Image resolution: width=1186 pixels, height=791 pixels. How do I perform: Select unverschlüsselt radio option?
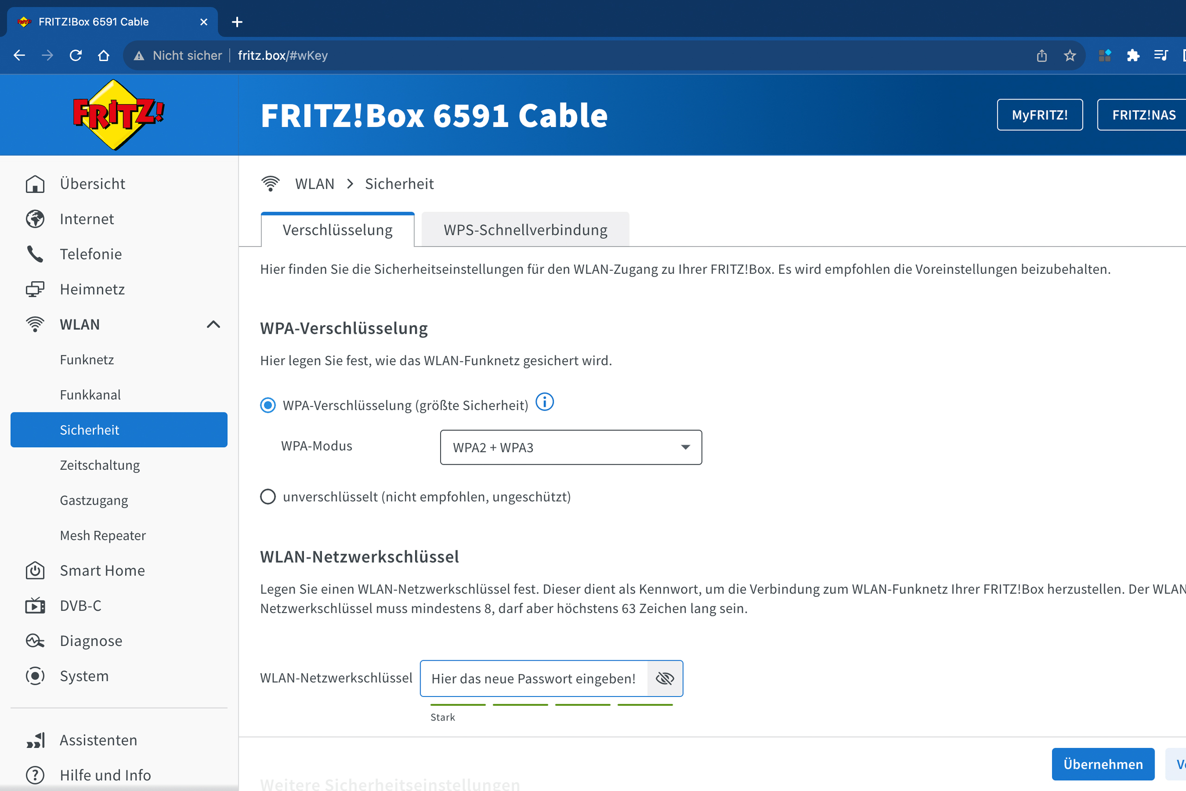[x=268, y=497]
